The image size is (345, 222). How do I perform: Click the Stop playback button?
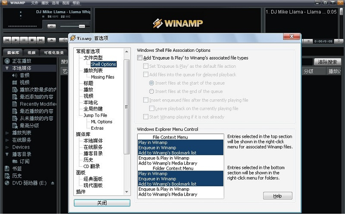(32, 40)
